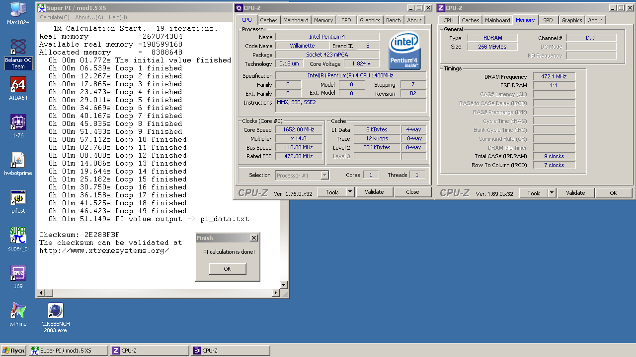This screenshot has height=357, width=636.
Task: Click Tools button in right CPU-Z
Action: click(x=534, y=193)
